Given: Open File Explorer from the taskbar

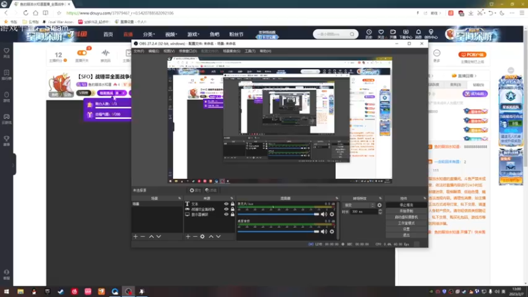Looking at the screenshot, I should [x=20, y=292].
